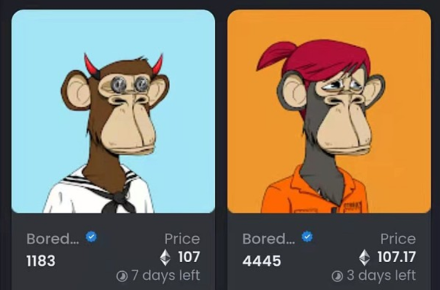Click the Price label on the 4445 card
Image resolution: width=440 pixels, height=290 pixels.
click(x=398, y=239)
